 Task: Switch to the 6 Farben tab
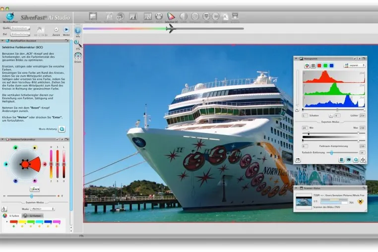coord(11,216)
